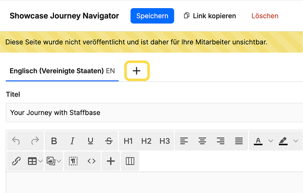Open the source code view
Screen dimensions: 303x193
[x=92, y=161]
